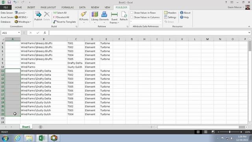The image size is (252, 142).
Task: Open the Database Windtopia dropdown
Action: pyautogui.click(x=23, y=22)
